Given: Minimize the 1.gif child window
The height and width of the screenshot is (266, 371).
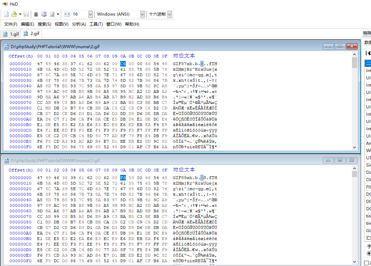Looking at the screenshot, I should click(328, 160).
